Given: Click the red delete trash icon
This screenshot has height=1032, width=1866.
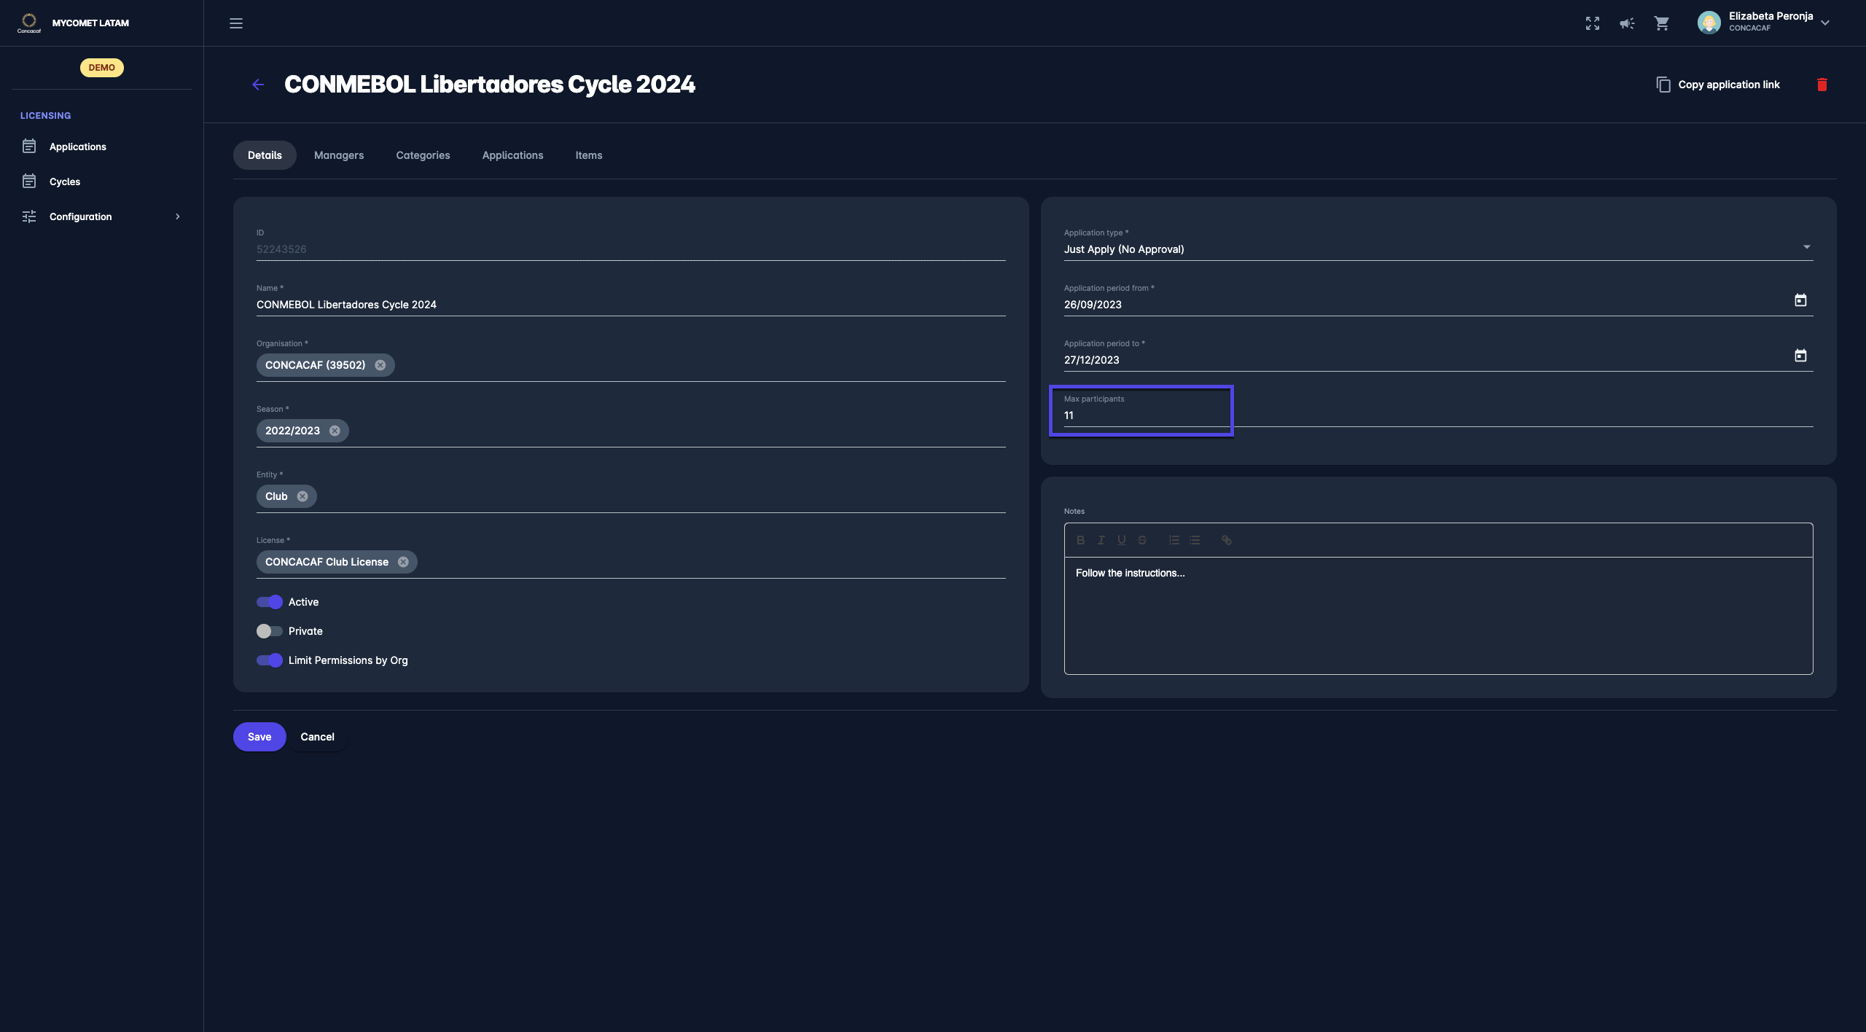Looking at the screenshot, I should (1822, 85).
